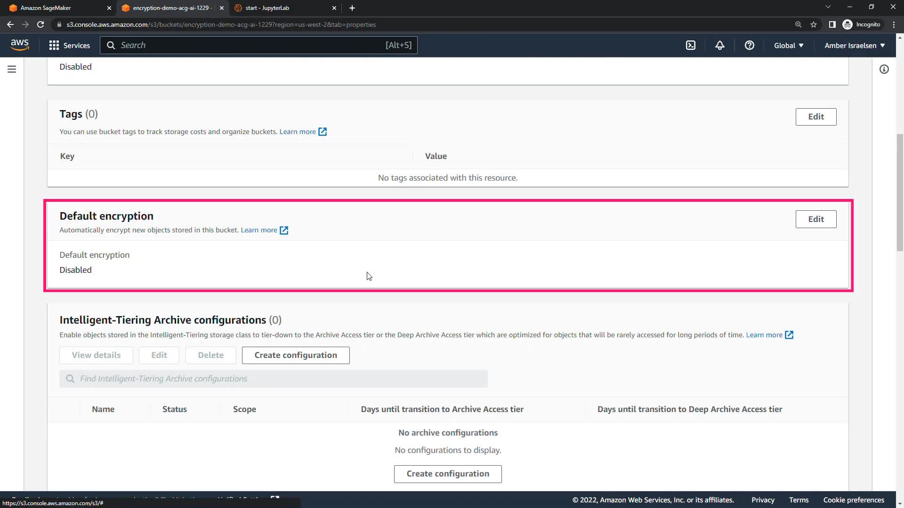
Task: Open the info panel icon at right
Action: [884, 69]
